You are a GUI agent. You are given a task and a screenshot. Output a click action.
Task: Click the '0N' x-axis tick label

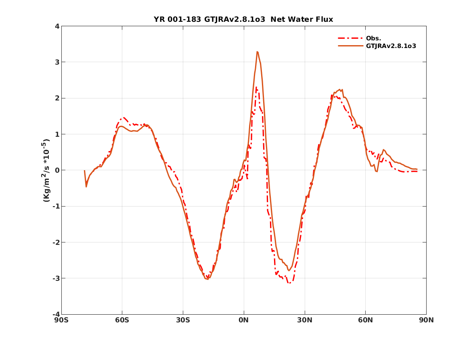pyautogui.click(x=244, y=320)
